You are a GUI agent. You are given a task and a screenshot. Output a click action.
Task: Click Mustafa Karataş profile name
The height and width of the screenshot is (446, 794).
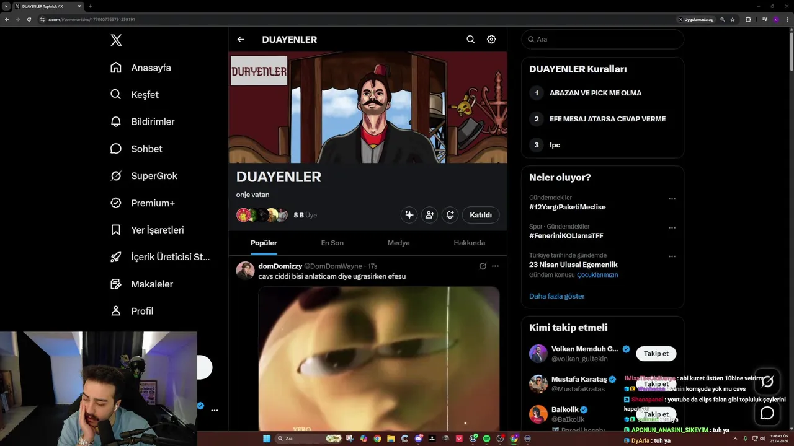point(580,379)
